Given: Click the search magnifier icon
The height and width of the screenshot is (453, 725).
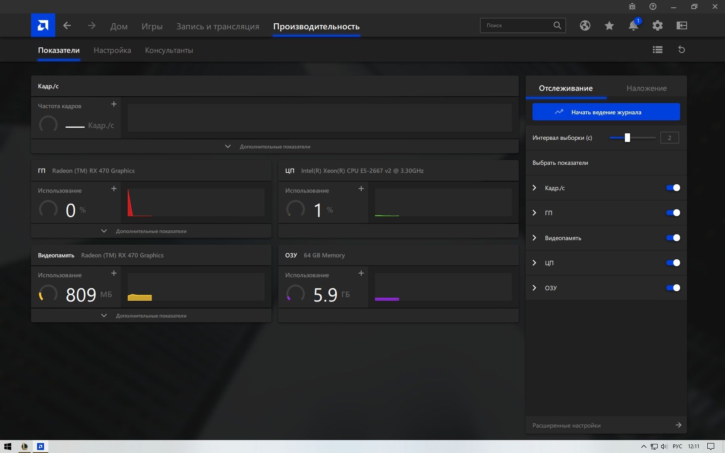Looking at the screenshot, I should [557, 25].
